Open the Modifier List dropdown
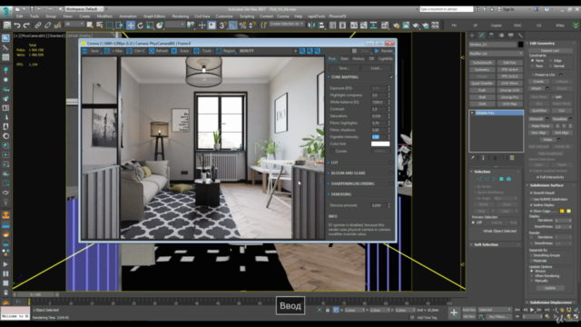This screenshot has width=581, height=327. (496, 54)
